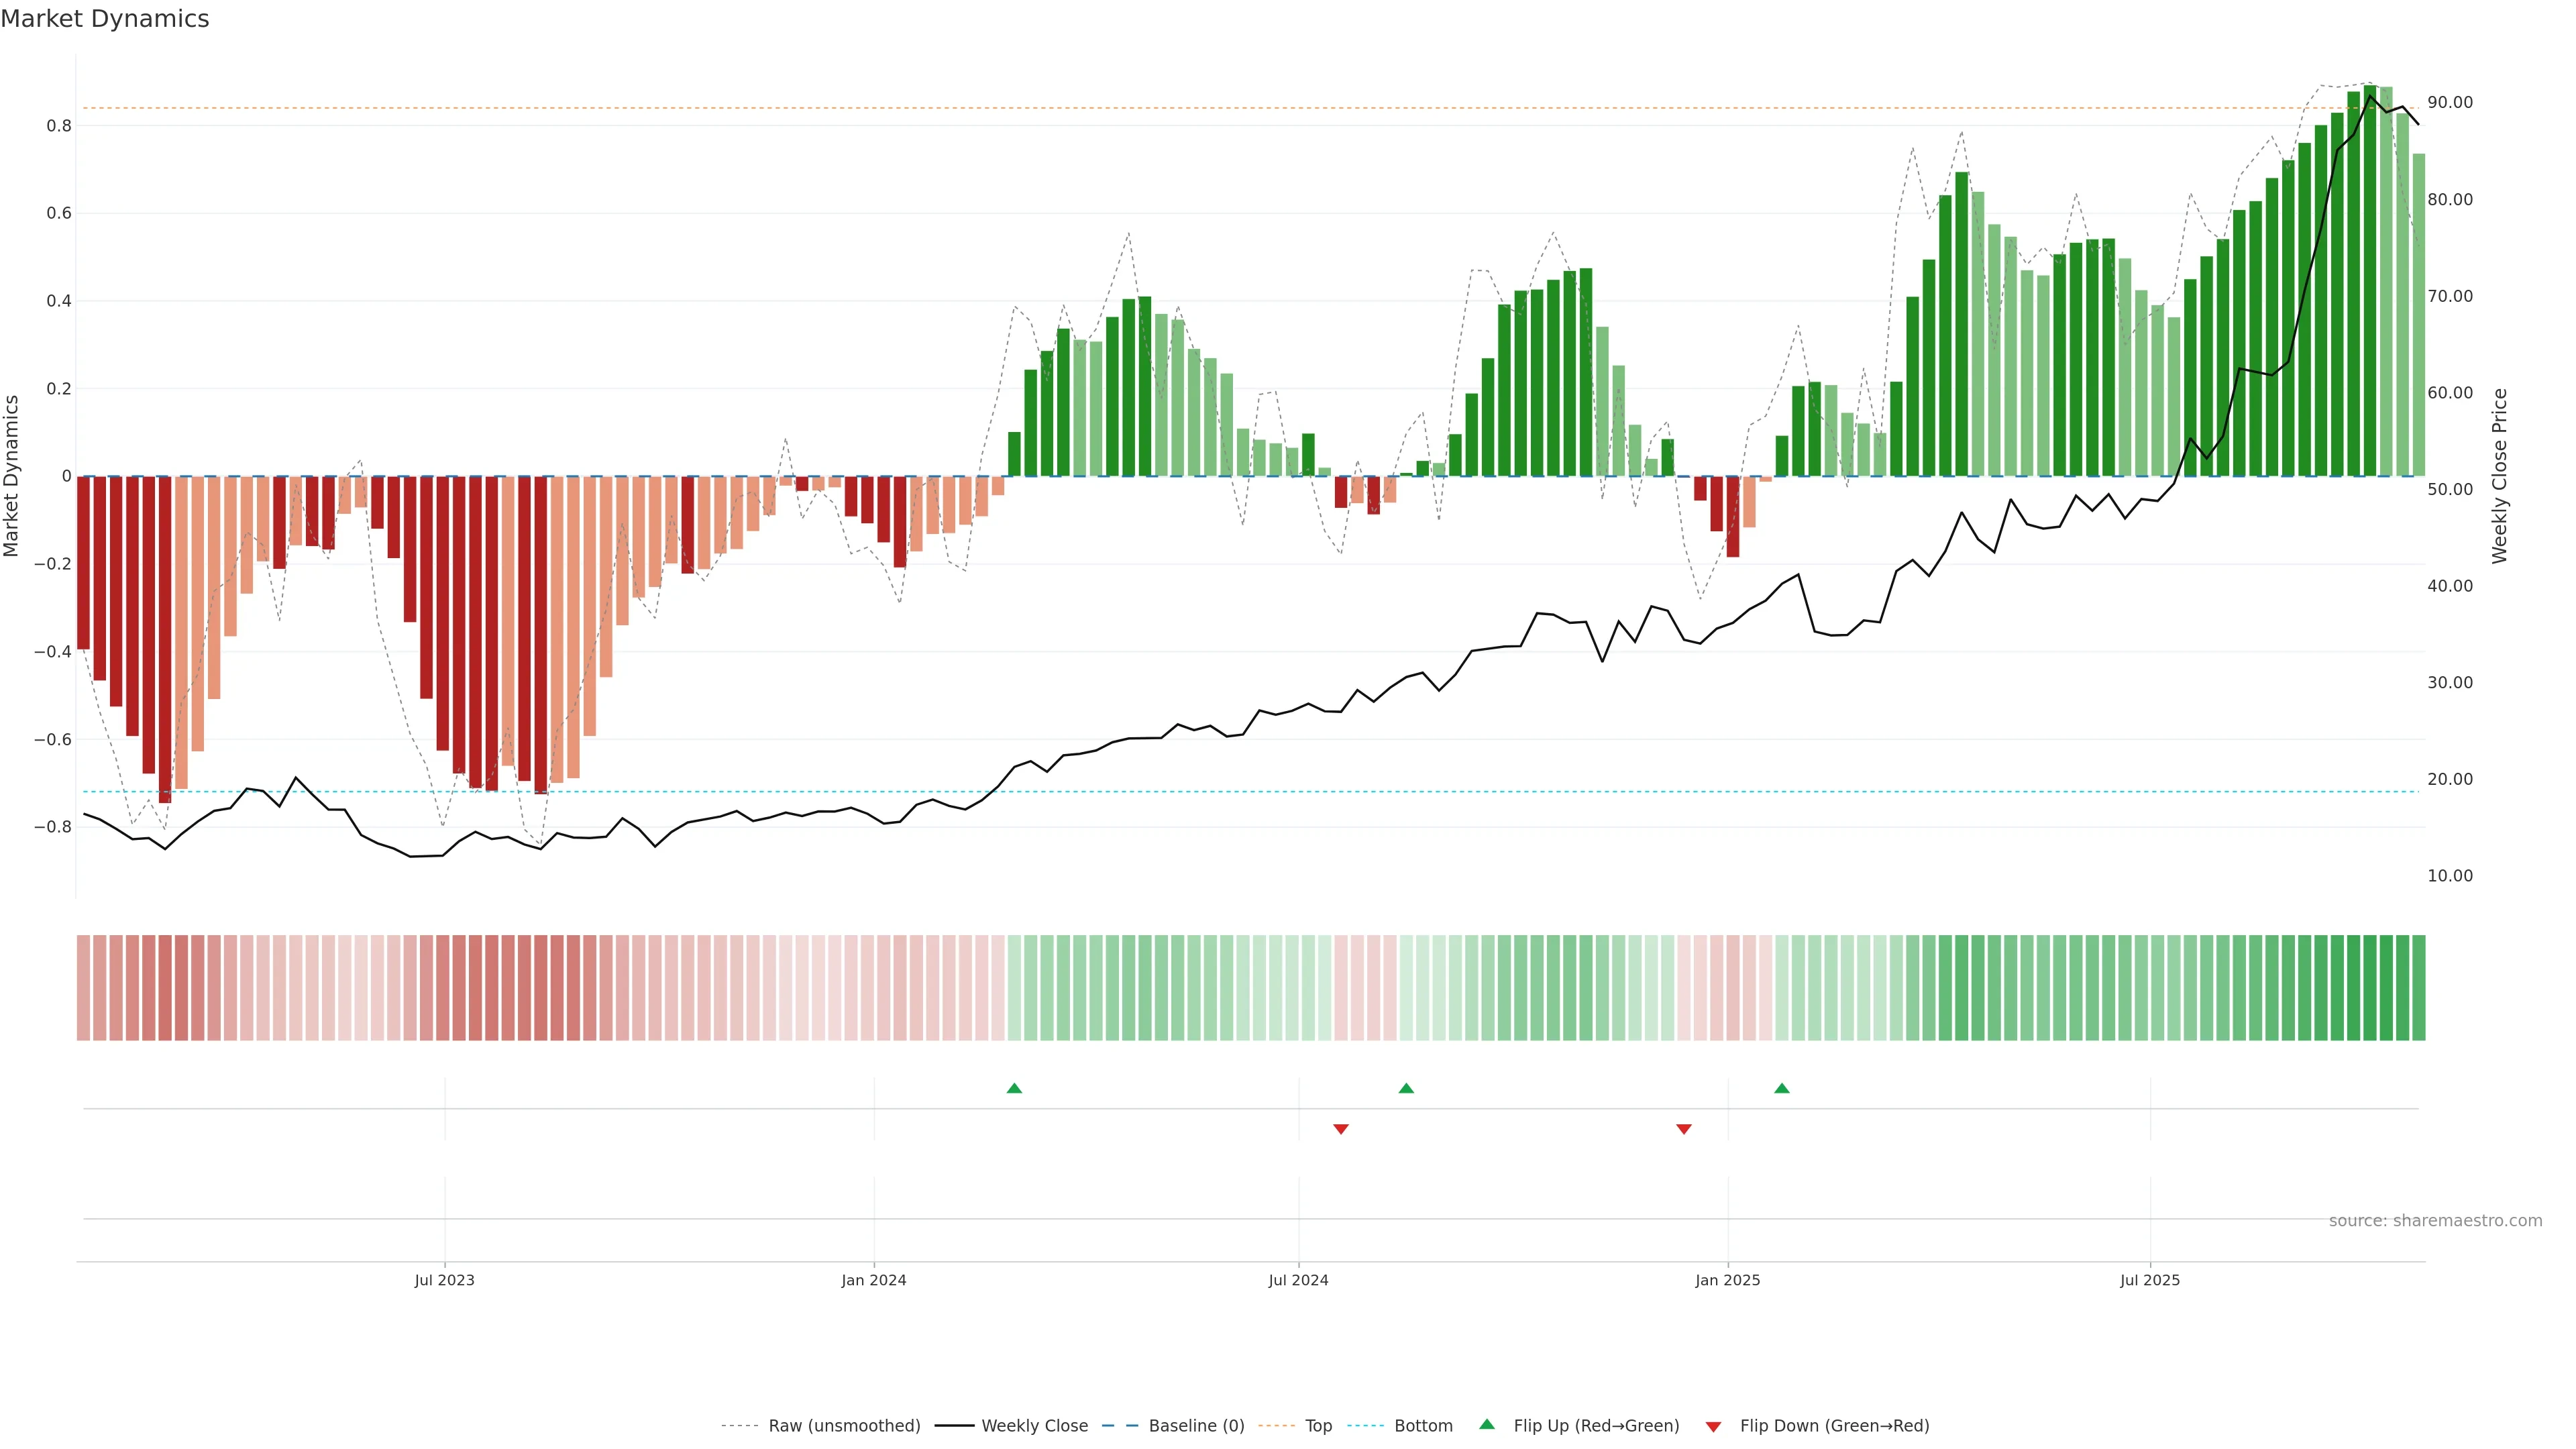Viewport: 2576px width, 1449px height.
Task: Click the first green Flip Up triangle marker
Action: [1014, 1088]
